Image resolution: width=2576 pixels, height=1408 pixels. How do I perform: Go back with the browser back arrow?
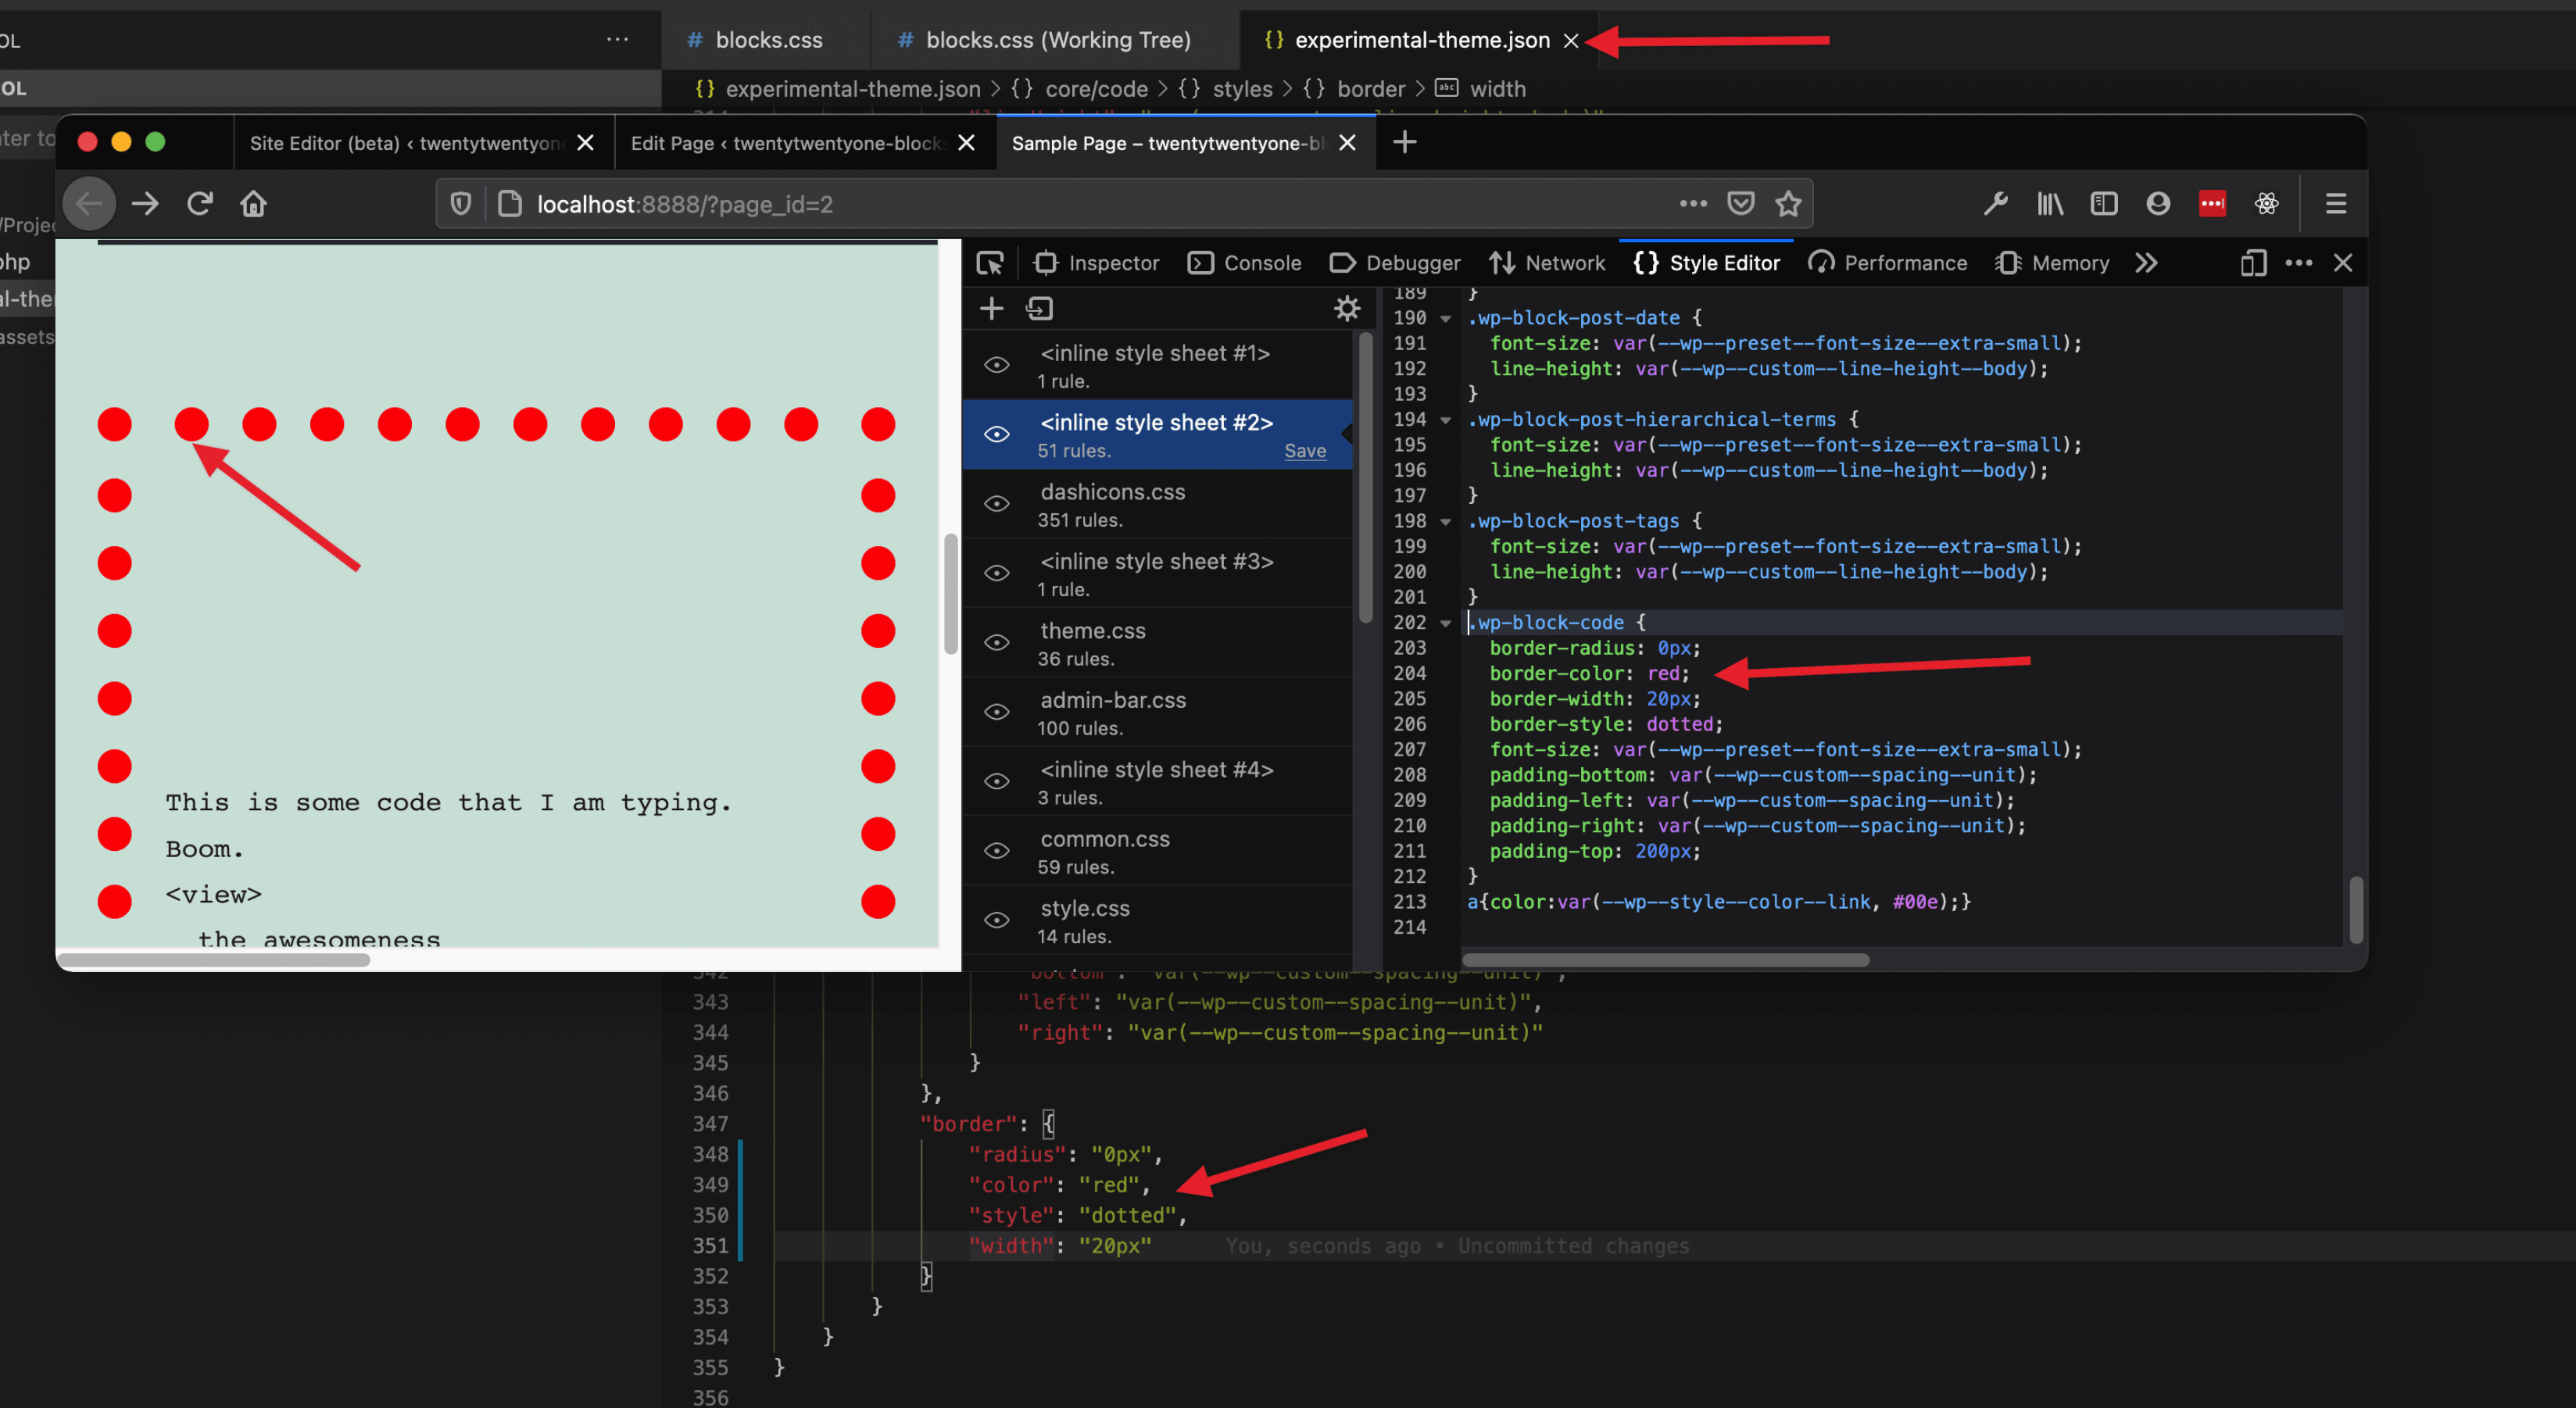click(89, 204)
